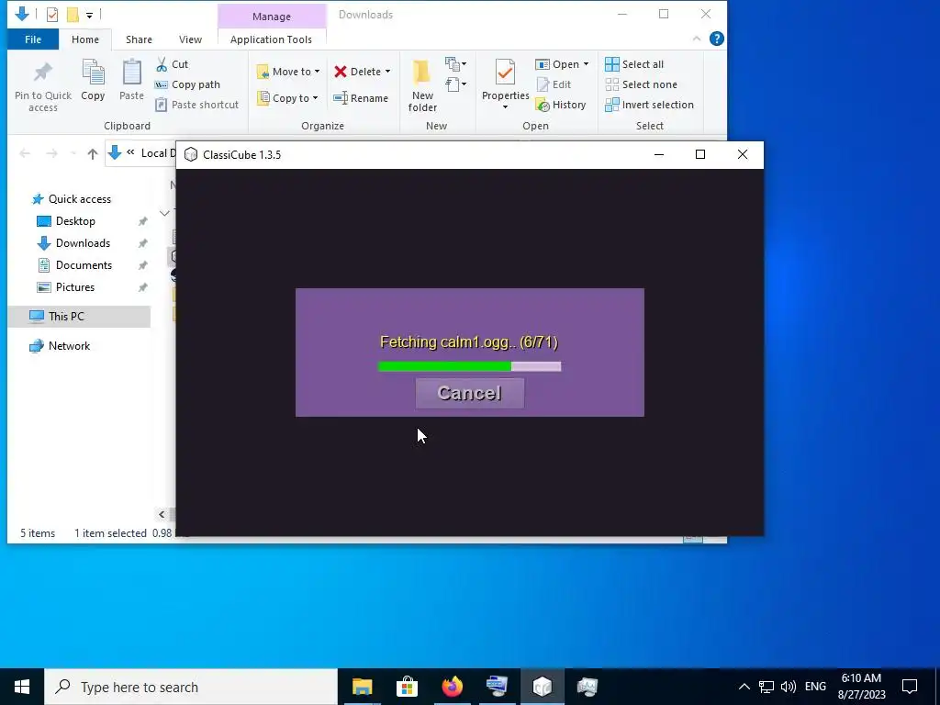Screen dimensions: 940x705
Task: Select Network in navigation pane
Action: point(69,346)
